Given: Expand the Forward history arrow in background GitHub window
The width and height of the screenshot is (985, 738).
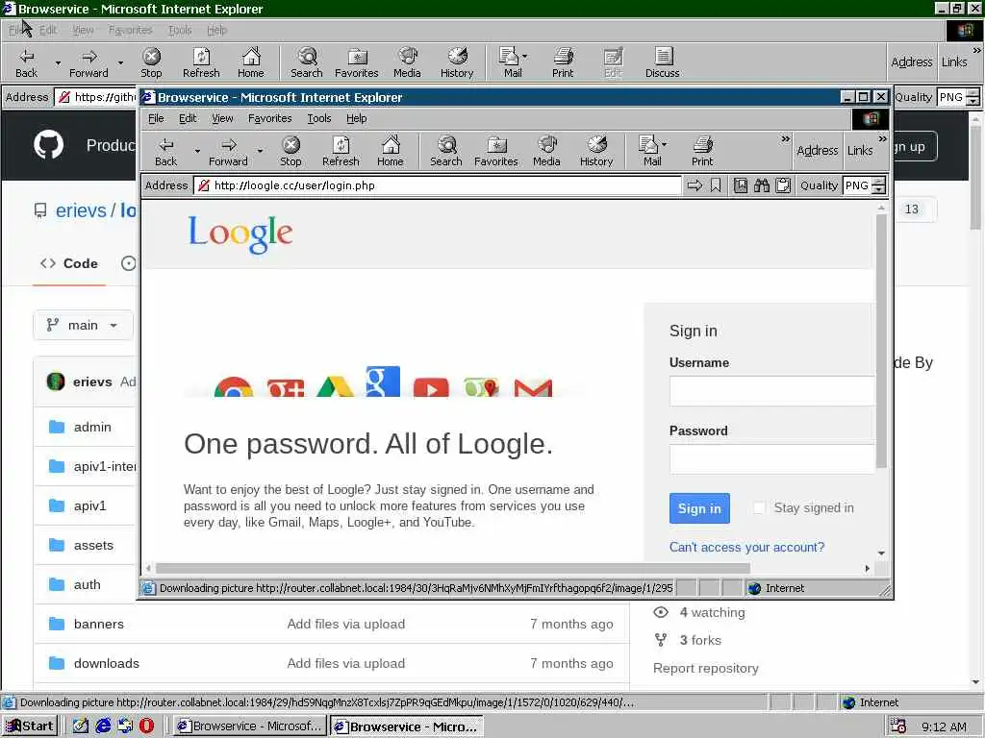Looking at the screenshot, I should 120,62.
